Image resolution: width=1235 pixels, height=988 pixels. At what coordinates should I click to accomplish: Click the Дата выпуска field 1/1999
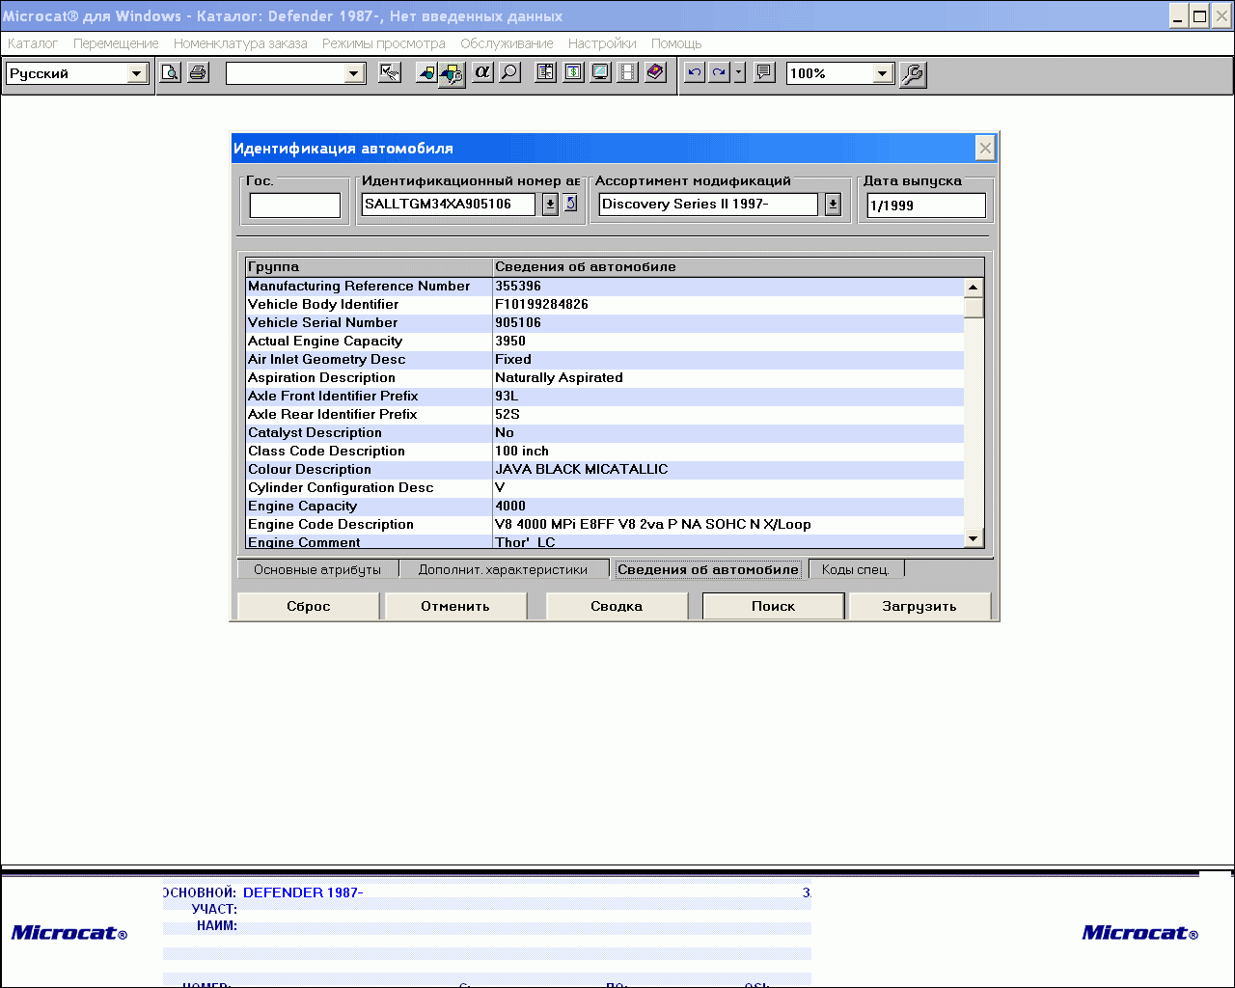tap(926, 206)
